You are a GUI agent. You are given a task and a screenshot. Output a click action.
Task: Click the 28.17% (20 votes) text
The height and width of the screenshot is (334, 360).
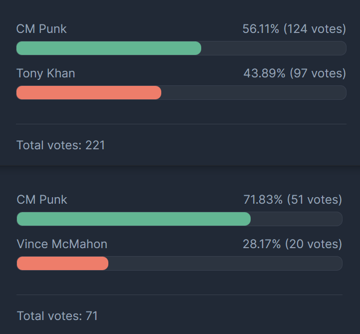[x=292, y=244]
